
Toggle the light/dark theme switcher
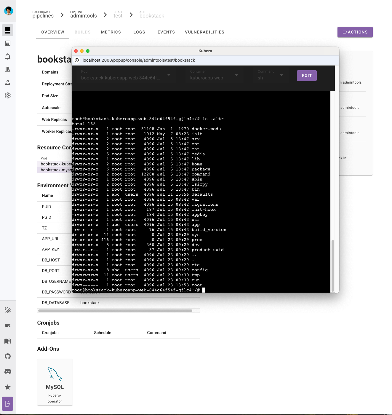tap(8, 310)
